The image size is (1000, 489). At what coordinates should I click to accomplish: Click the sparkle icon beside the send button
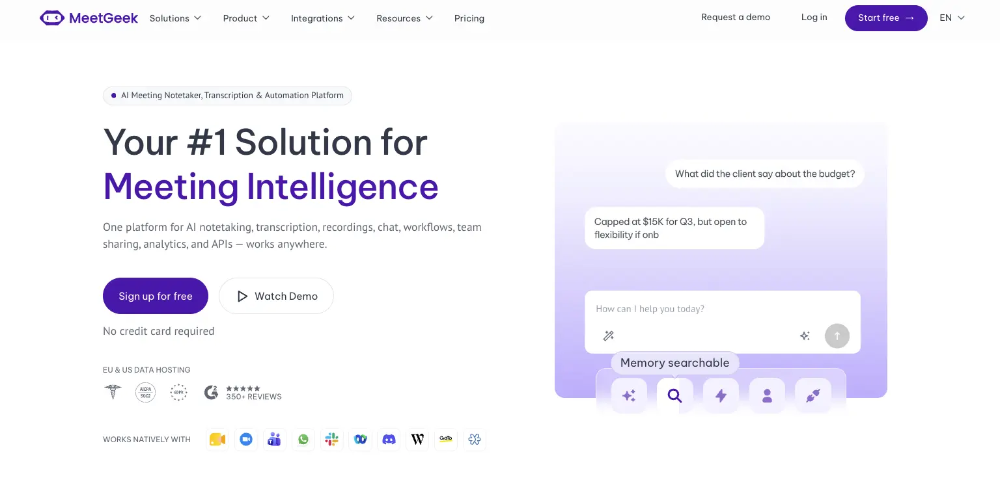point(805,336)
